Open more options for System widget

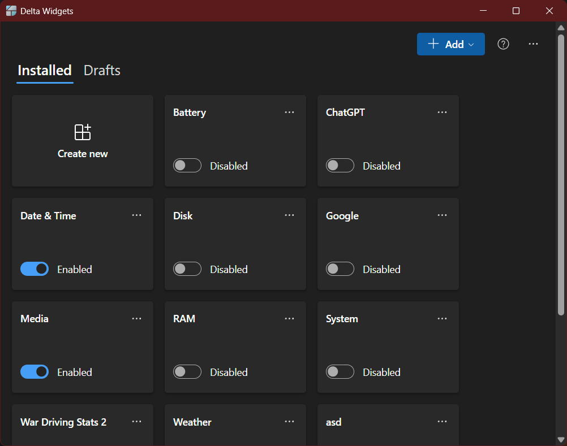click(442, 318)
